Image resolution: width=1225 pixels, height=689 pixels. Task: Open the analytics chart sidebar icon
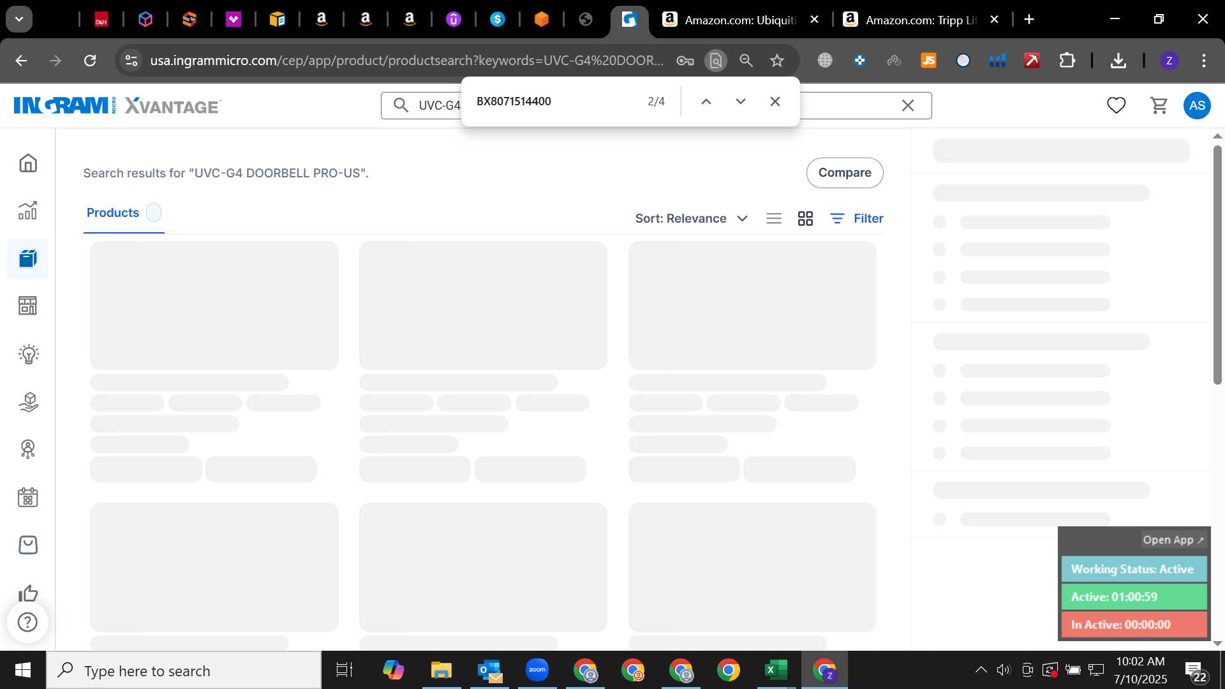click(x=28, y=210)
